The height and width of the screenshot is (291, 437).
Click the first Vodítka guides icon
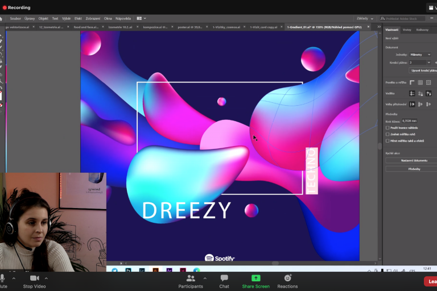412,93
